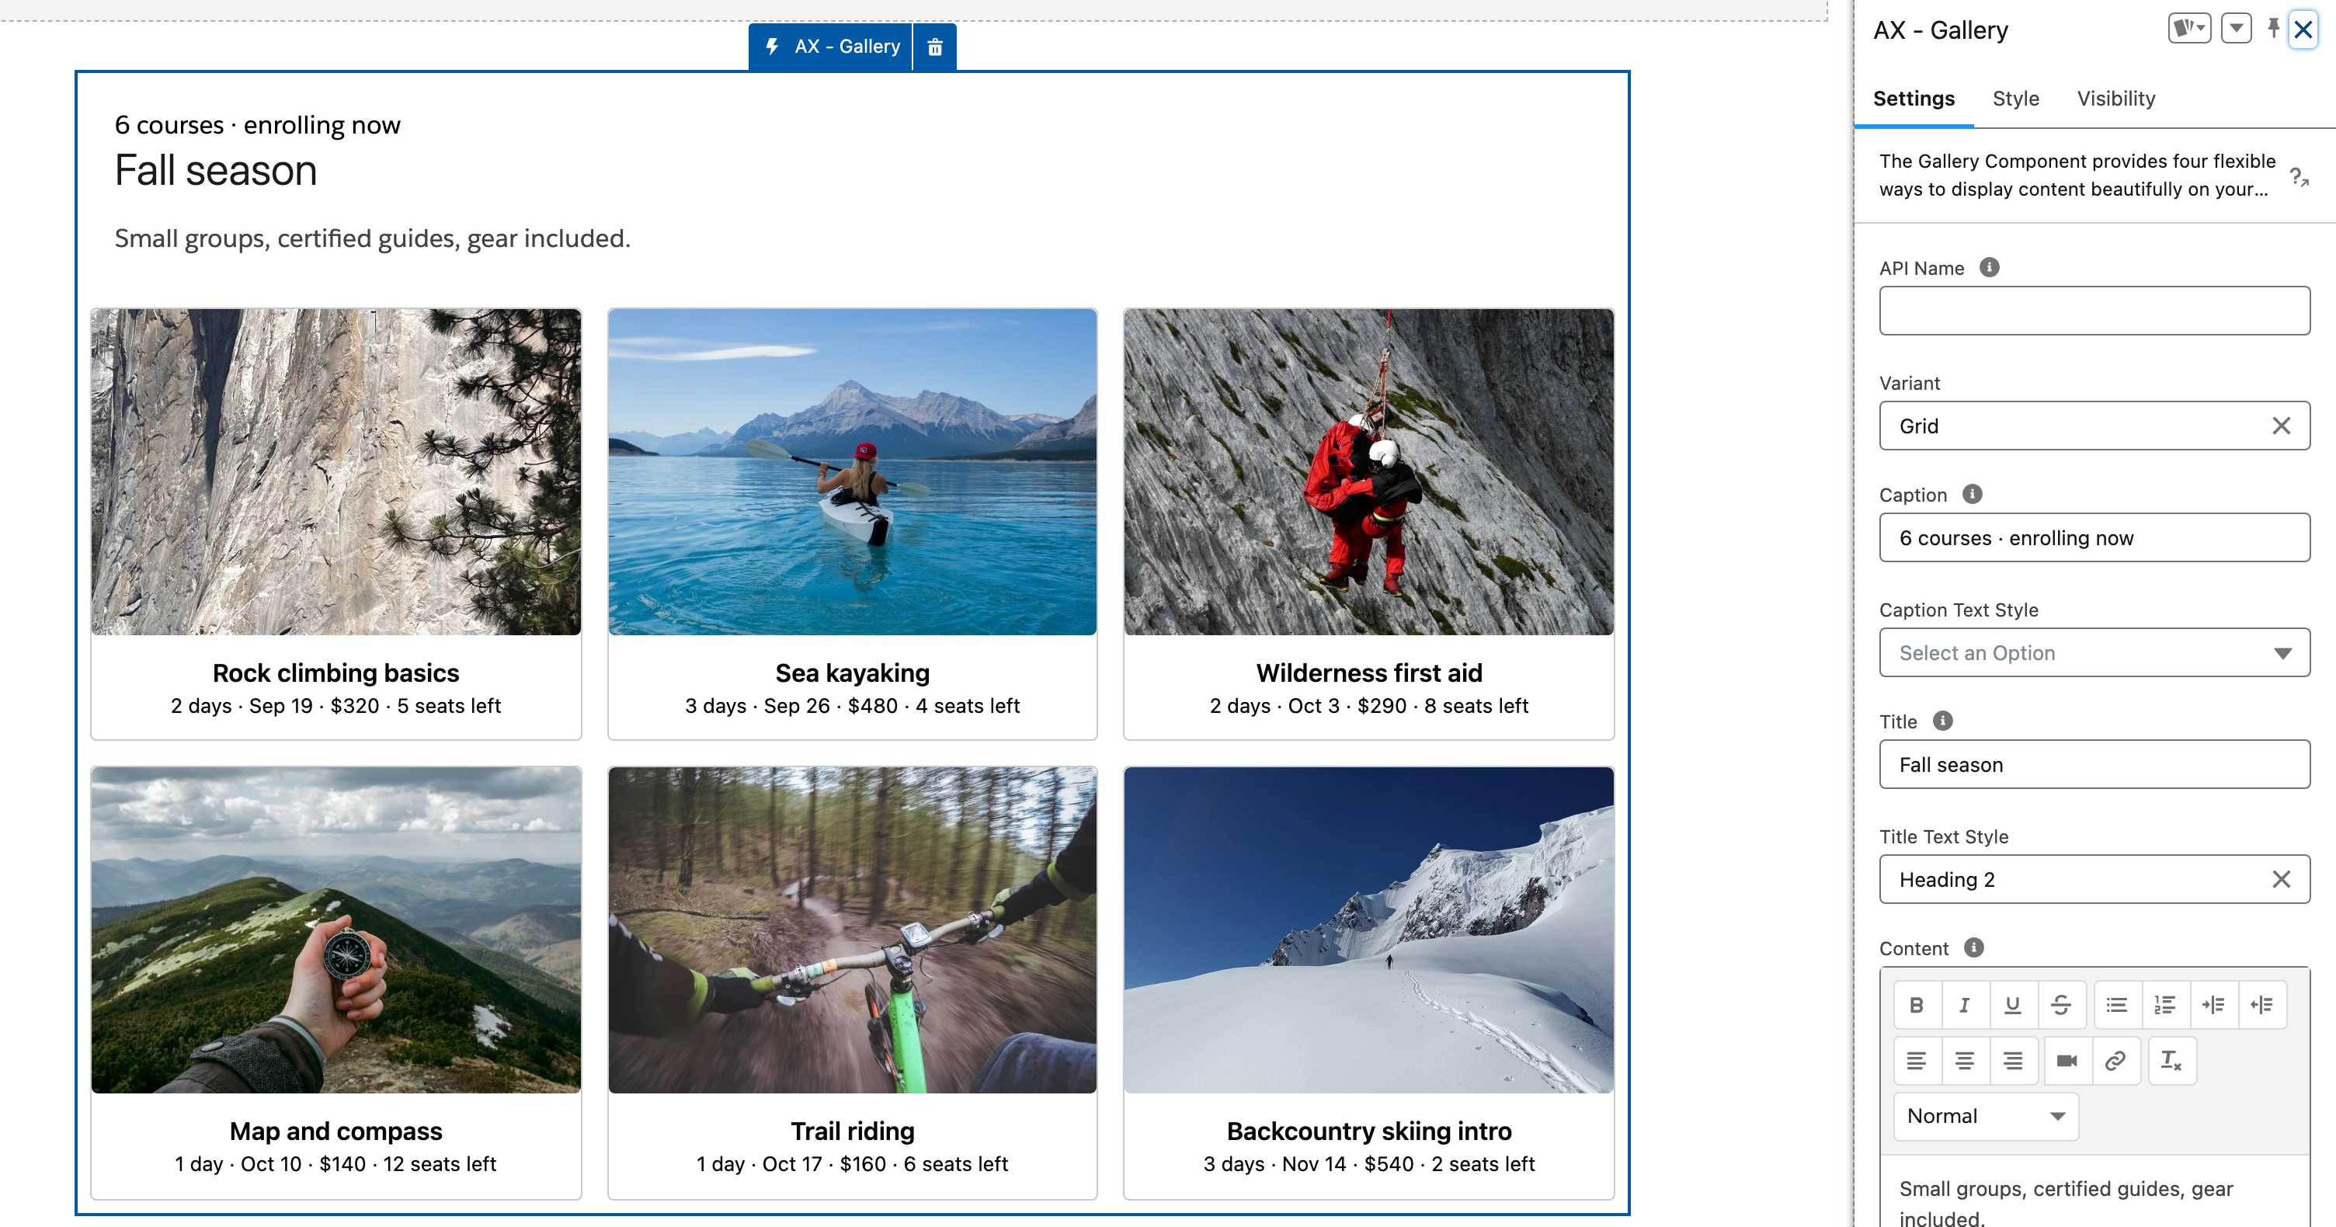
Task: Toggle strikethrough formatting in Content editor
Action: [2061, 1005]
